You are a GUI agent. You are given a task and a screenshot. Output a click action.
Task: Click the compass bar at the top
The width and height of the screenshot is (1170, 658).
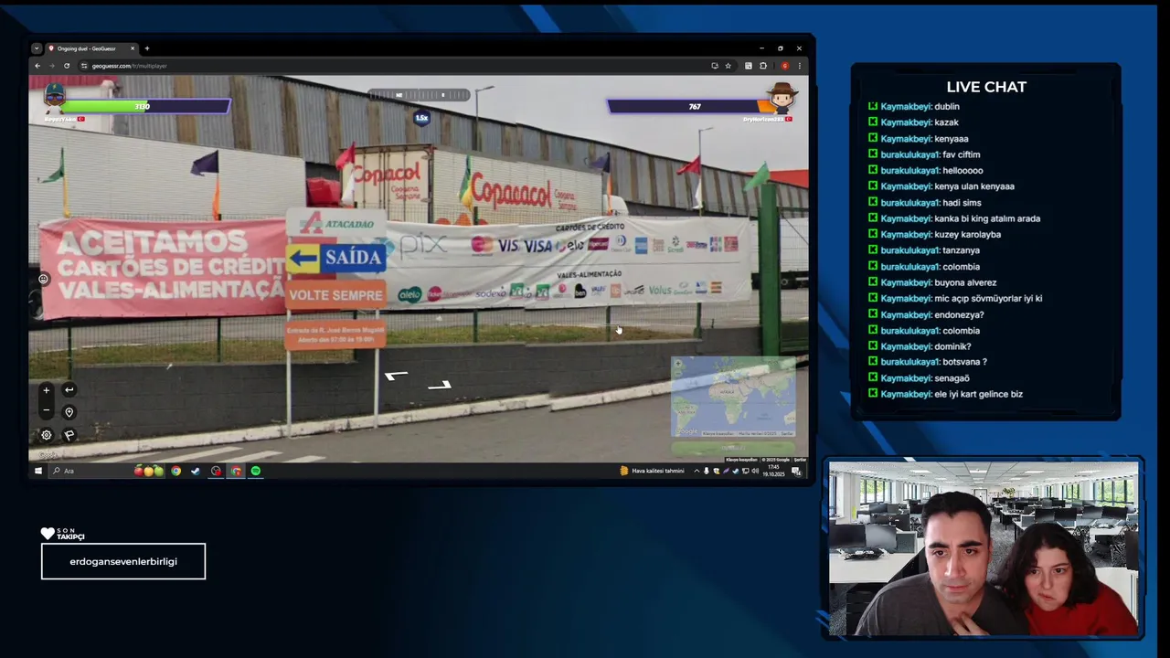pos(419,94)
